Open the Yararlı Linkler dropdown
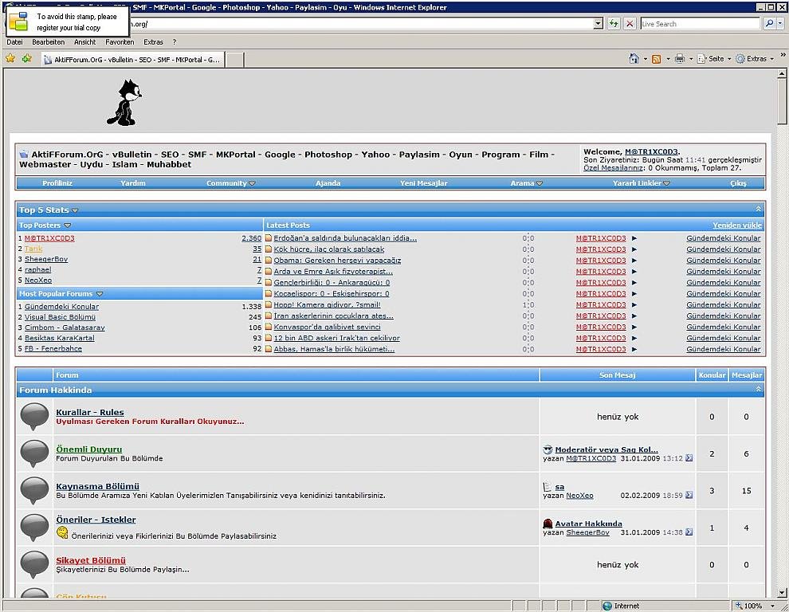The width and height of the screenshot is (789, 612). pos(641,183)
